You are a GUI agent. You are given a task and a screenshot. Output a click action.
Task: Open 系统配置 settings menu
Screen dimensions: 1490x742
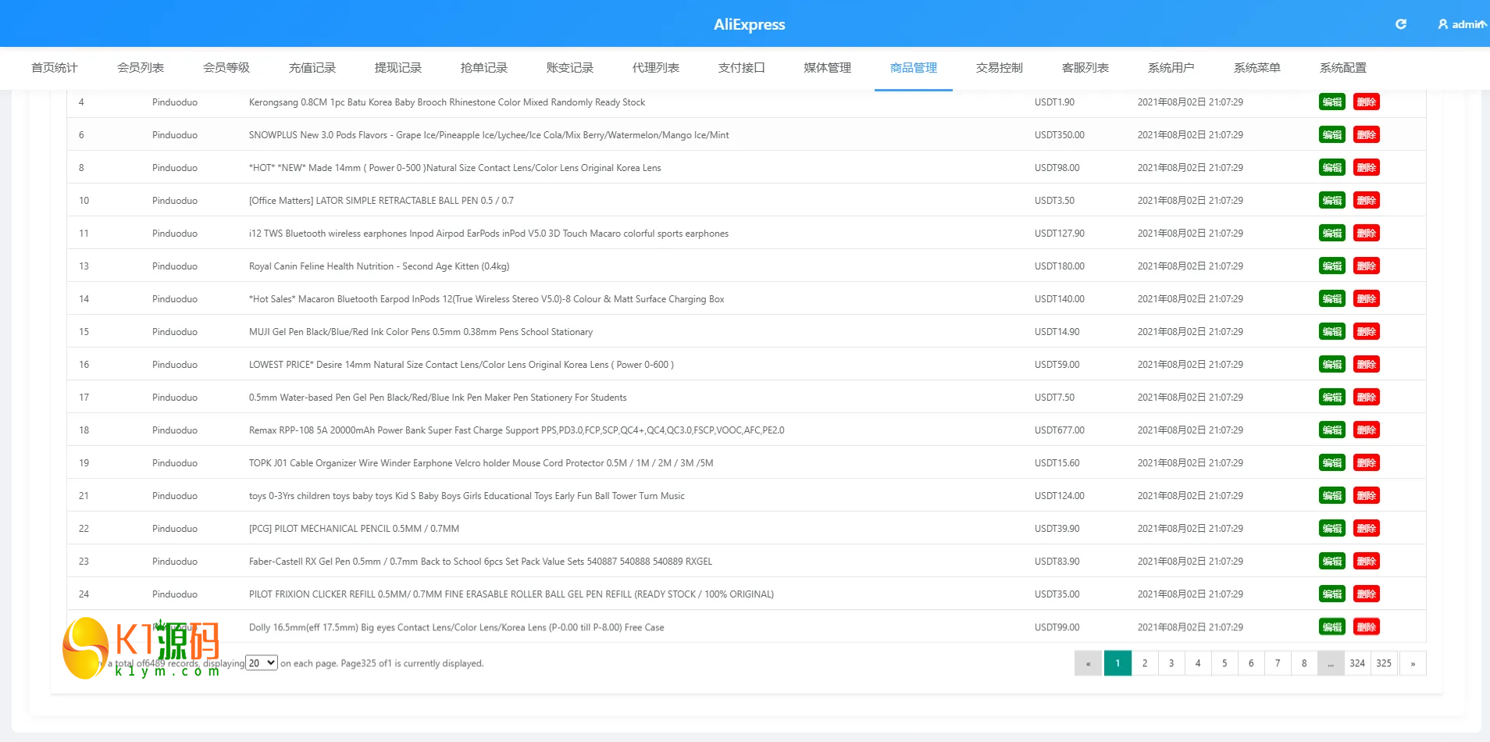pos(1343,68)
